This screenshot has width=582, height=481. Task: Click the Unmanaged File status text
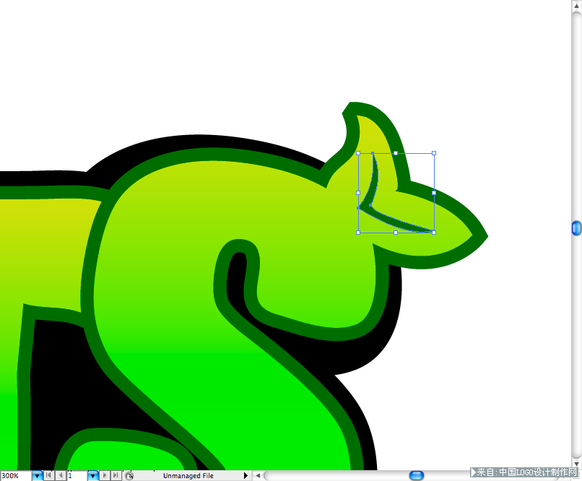(x=188, y=476)
